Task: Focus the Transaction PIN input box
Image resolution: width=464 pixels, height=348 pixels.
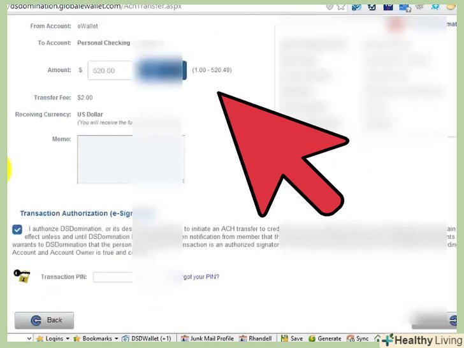Action: point(113,277)
